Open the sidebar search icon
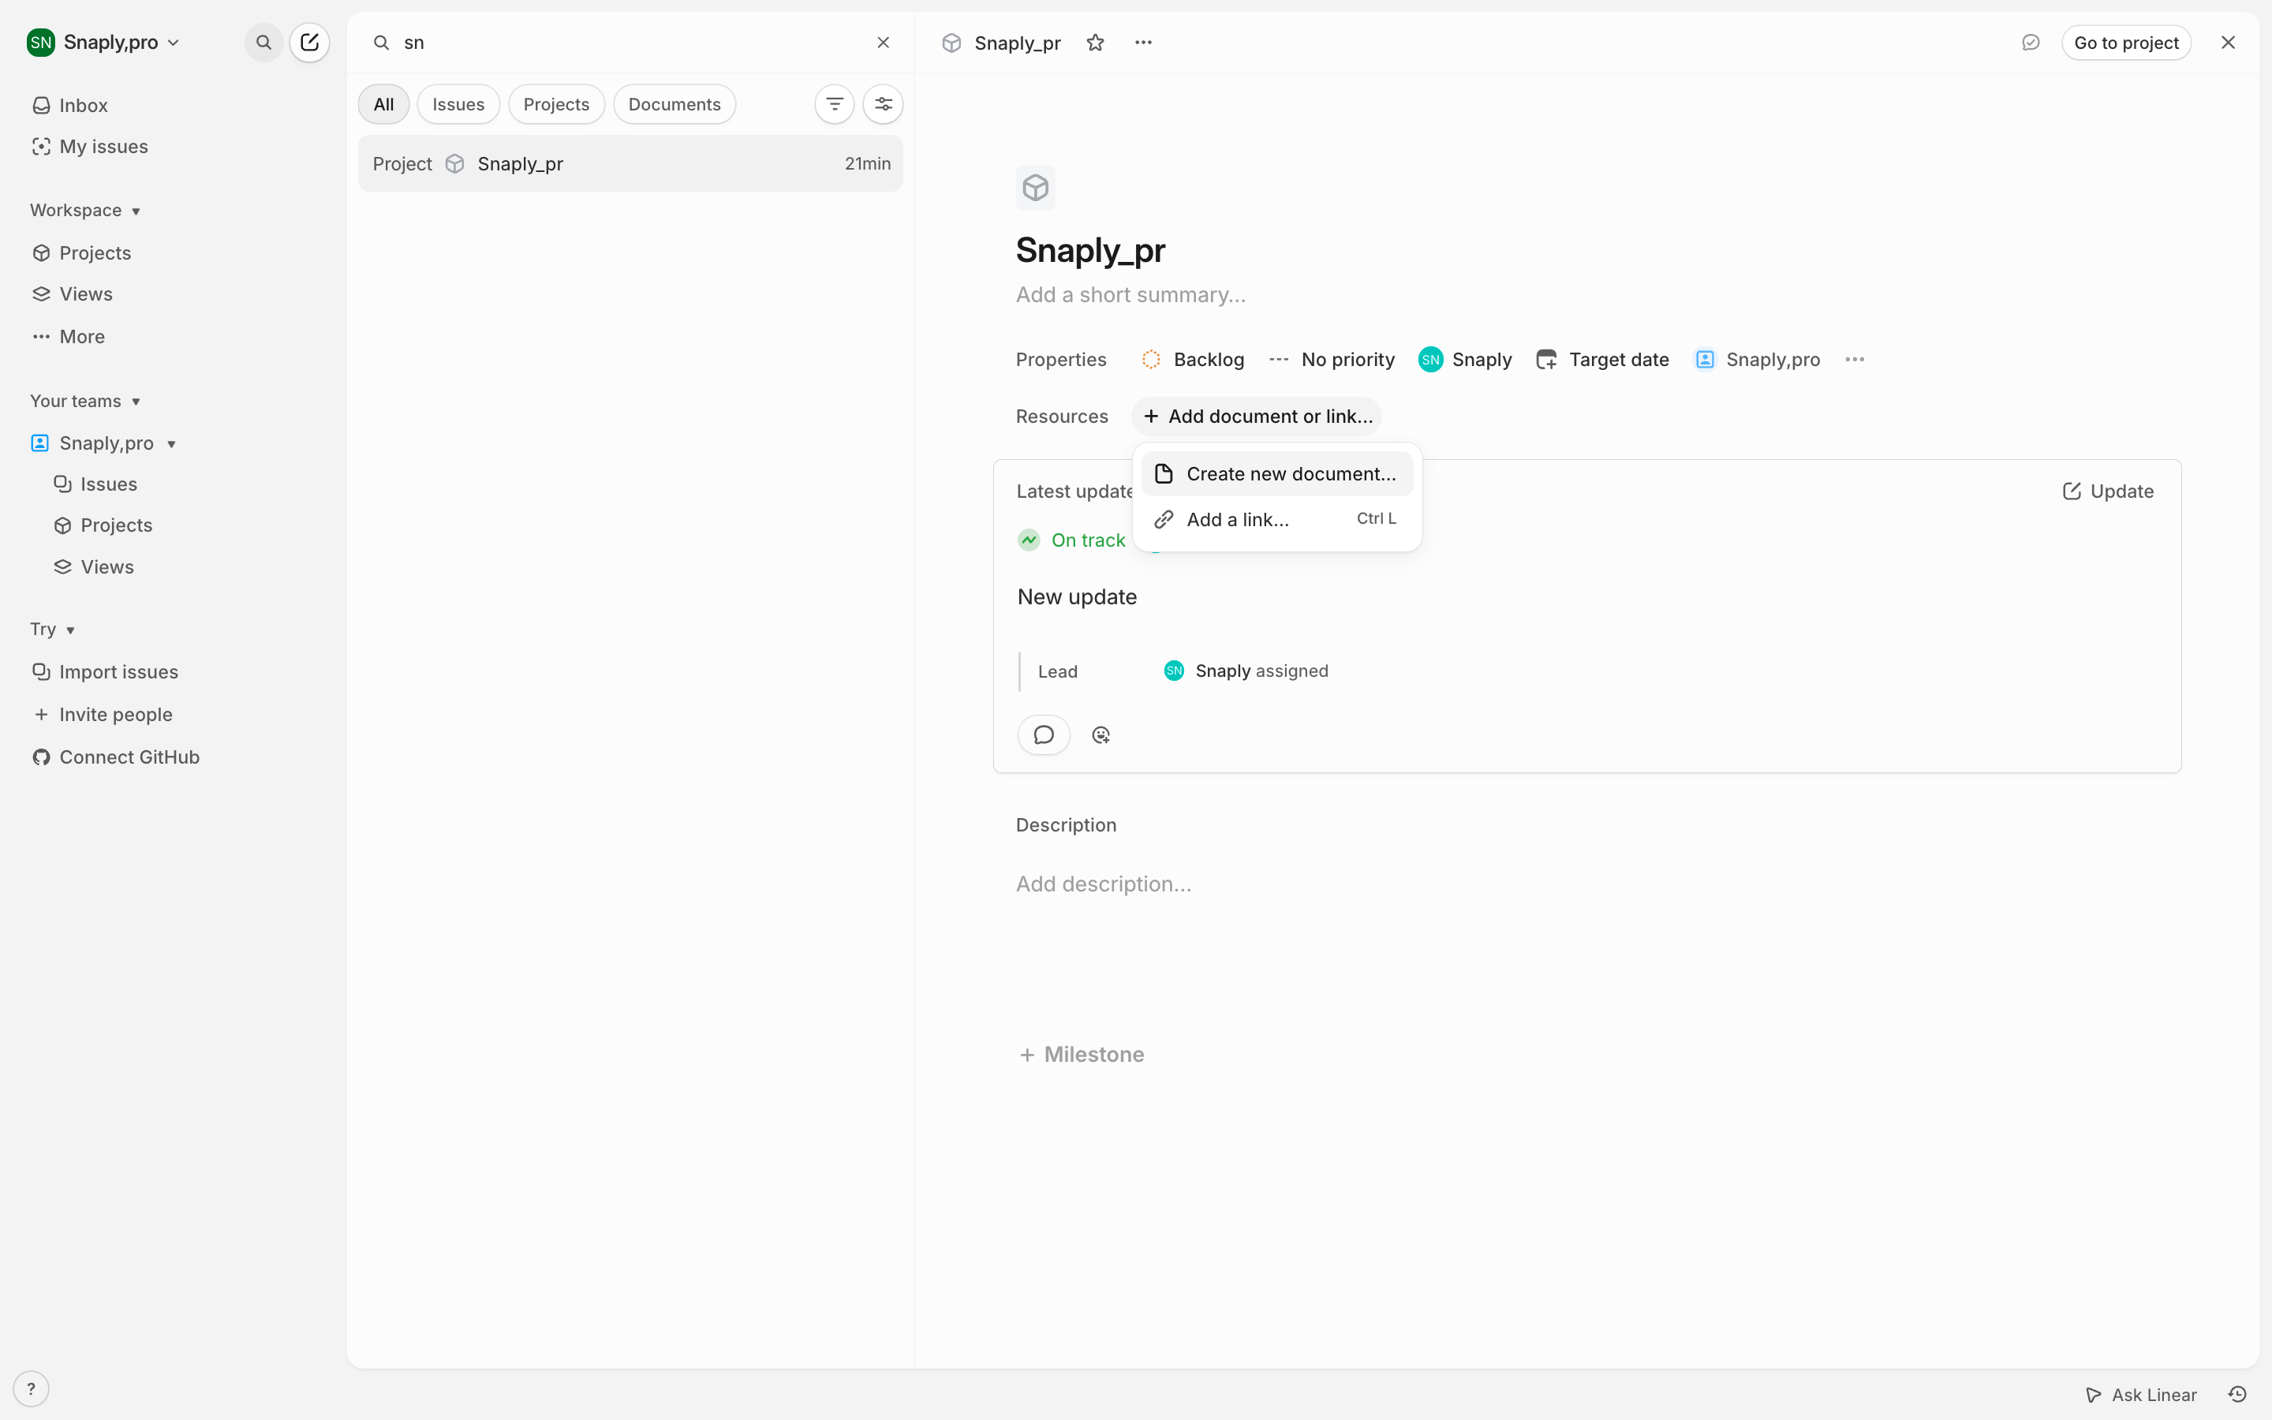 (263, 43)
